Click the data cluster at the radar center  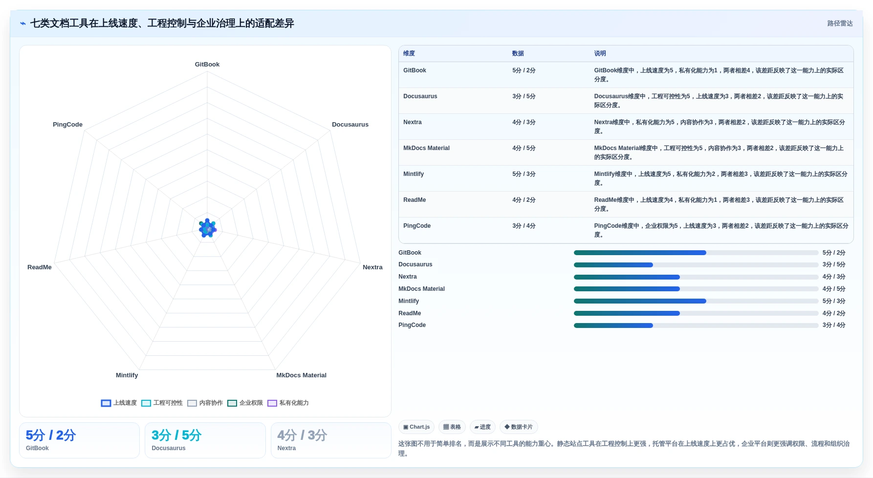click(x=207, y=228)
